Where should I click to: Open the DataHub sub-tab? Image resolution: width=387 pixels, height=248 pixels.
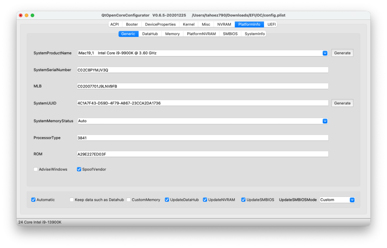click(150, 34)
